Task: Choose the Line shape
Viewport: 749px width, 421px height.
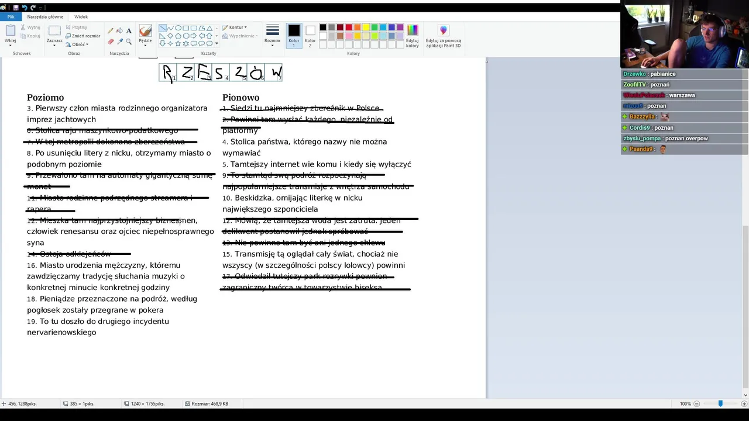Action: coord(163,28)
